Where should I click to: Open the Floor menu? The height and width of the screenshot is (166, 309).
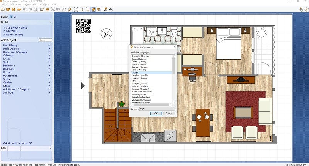pyautogui.click(x=18, y=5)
